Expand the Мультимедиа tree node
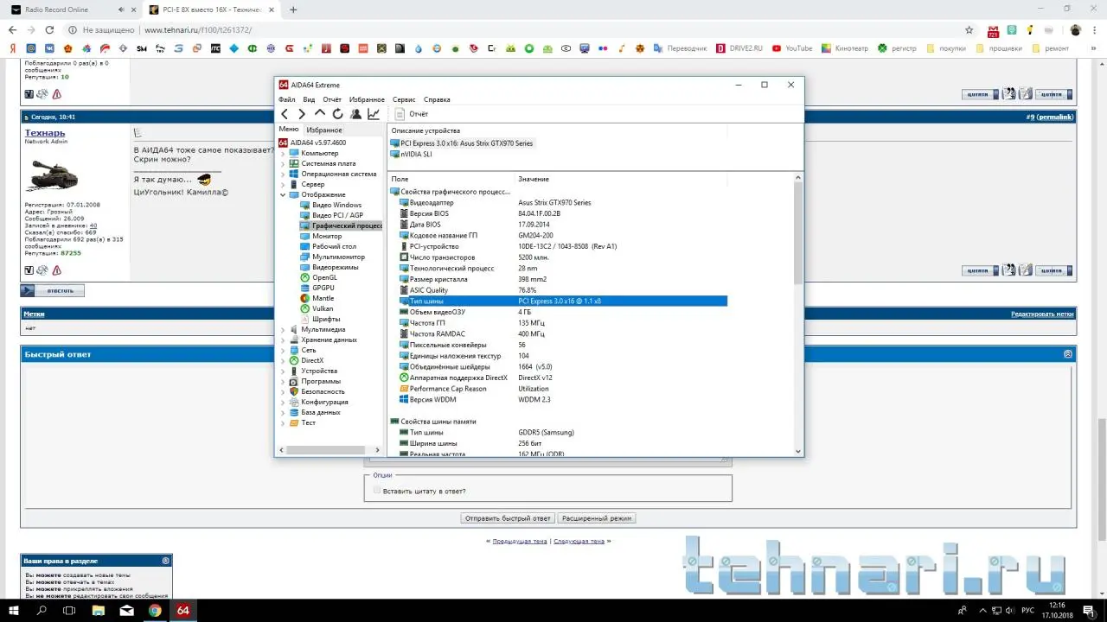Viewport: 1107px width, 622px height. 283,329
